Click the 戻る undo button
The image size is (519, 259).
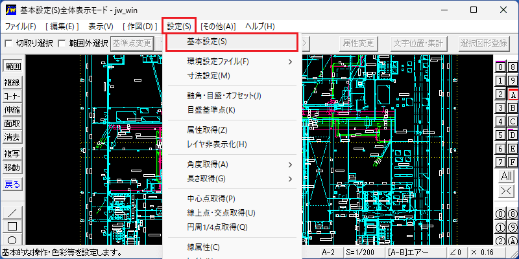coord(12,185)
